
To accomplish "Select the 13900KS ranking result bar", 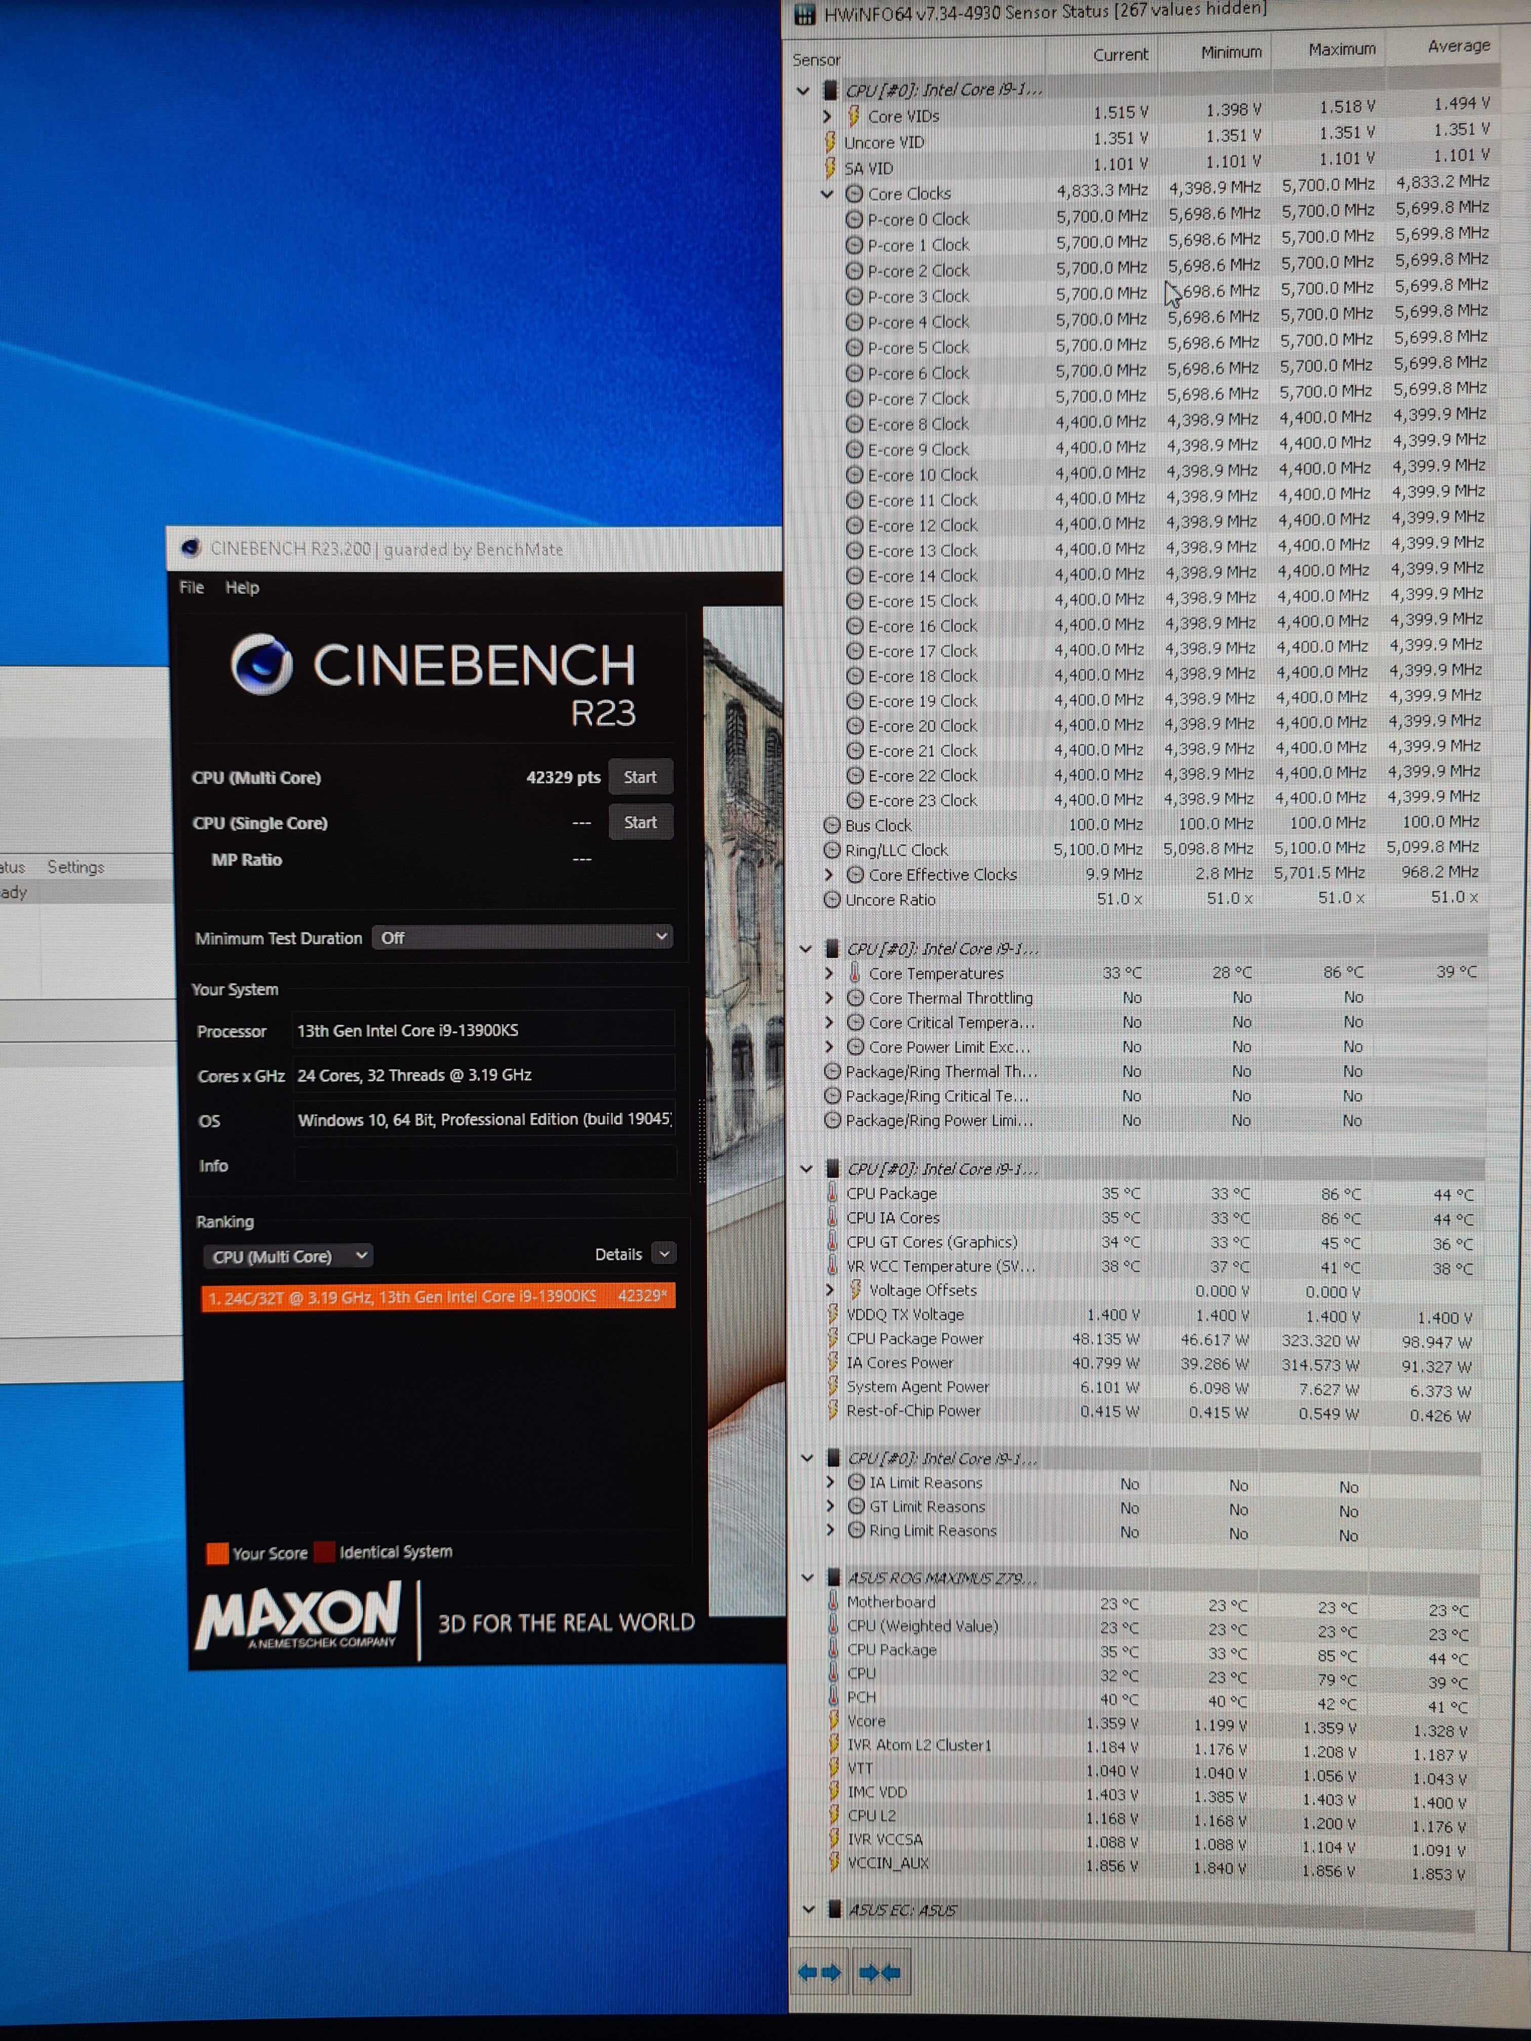I will click(437, 1296).
